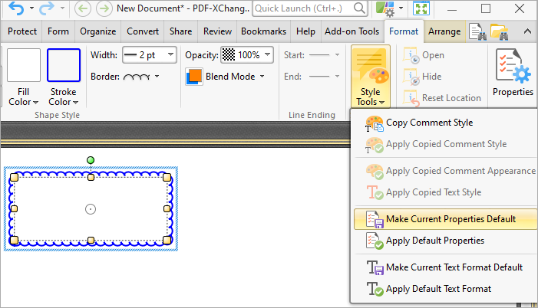Image resolution: width=538 pixels, height=308 pixels.
Task: Select the Arrange tab
Action: tap(444, 31)
